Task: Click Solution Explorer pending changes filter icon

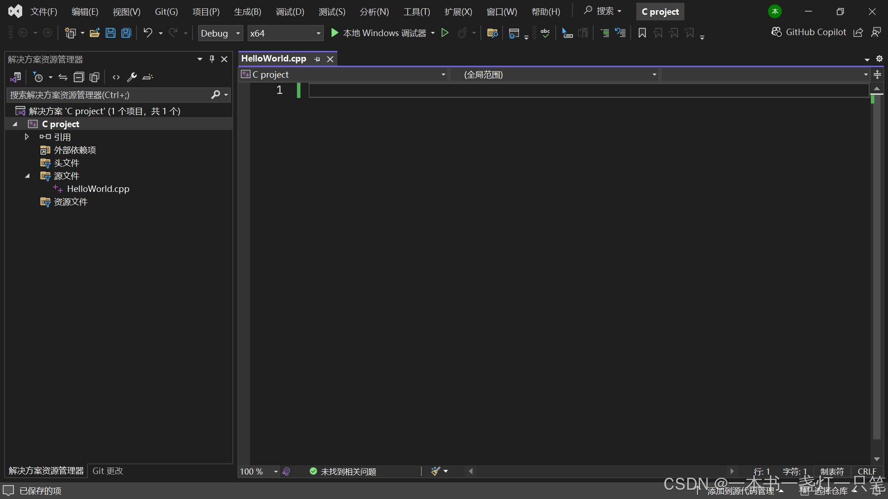Action: (38, 77)
